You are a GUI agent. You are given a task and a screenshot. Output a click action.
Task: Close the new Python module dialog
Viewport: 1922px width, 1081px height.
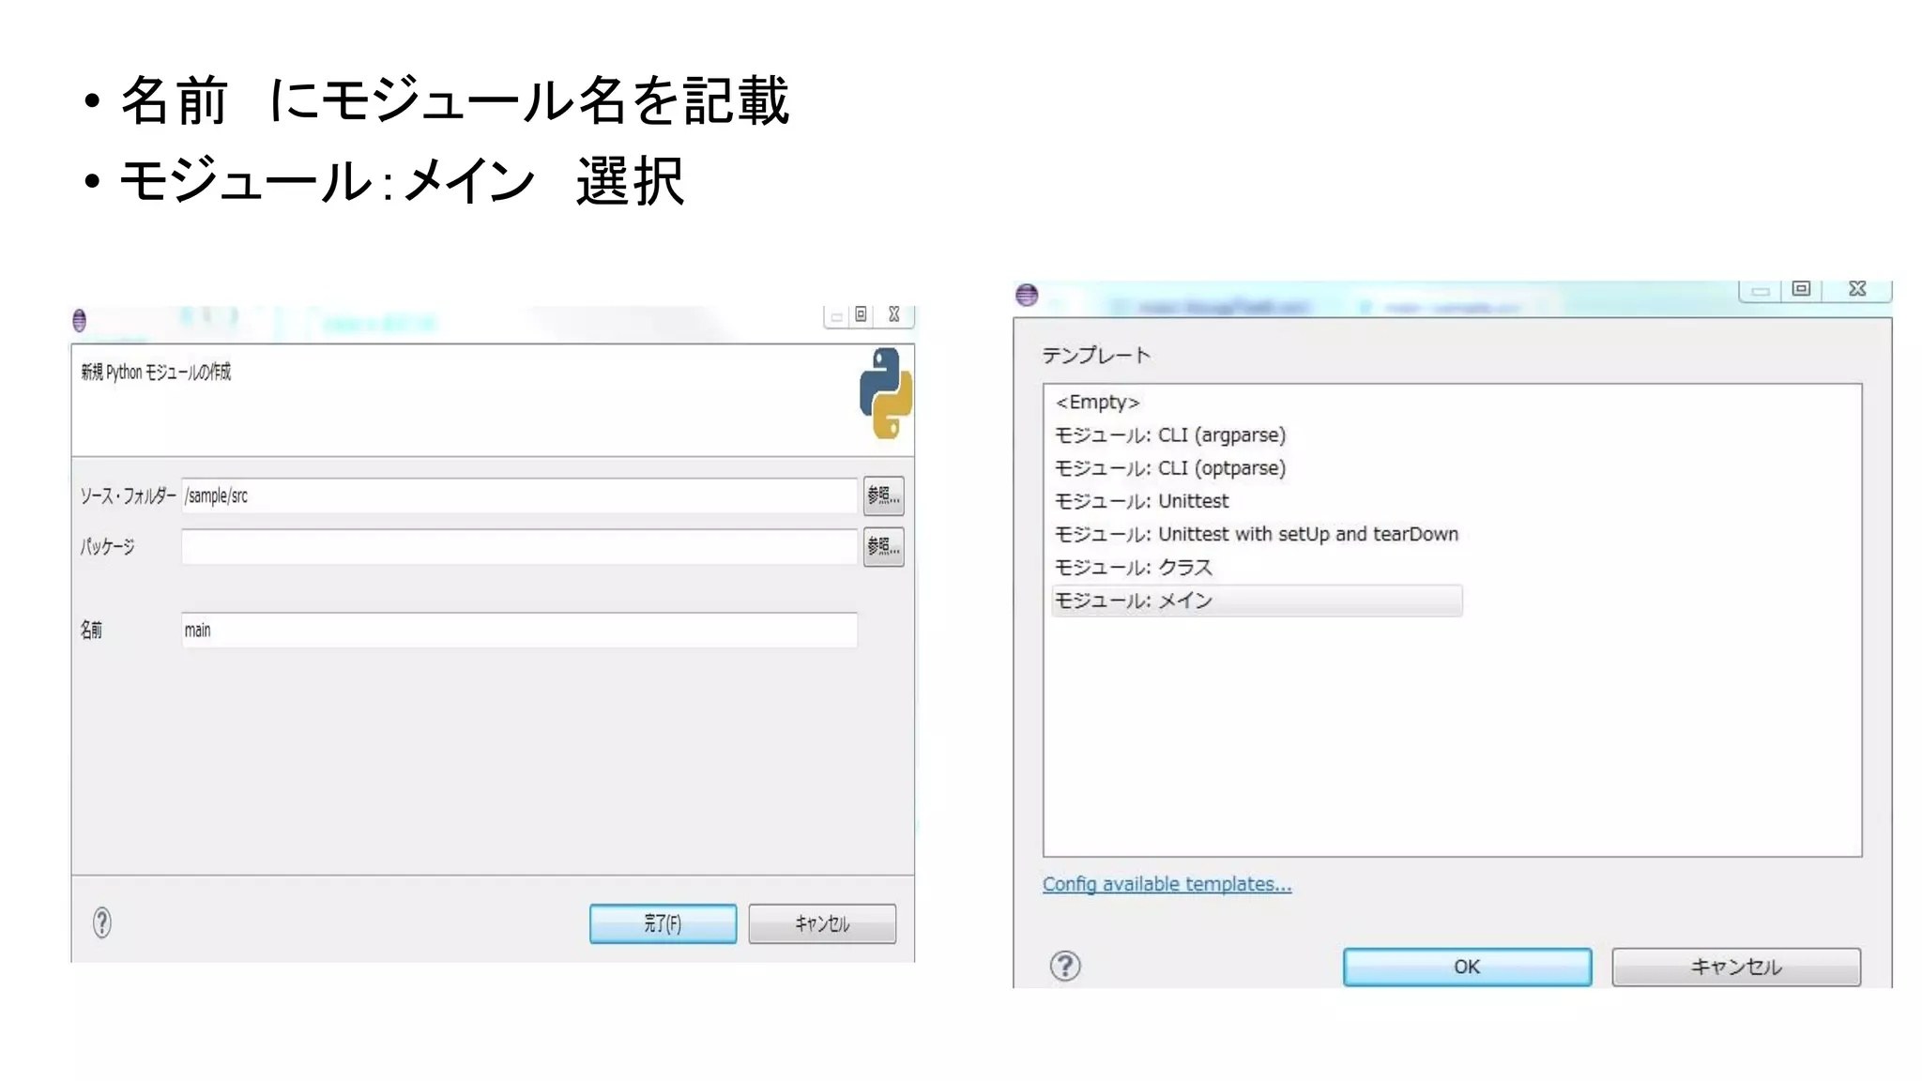click(x=894, y=315)
